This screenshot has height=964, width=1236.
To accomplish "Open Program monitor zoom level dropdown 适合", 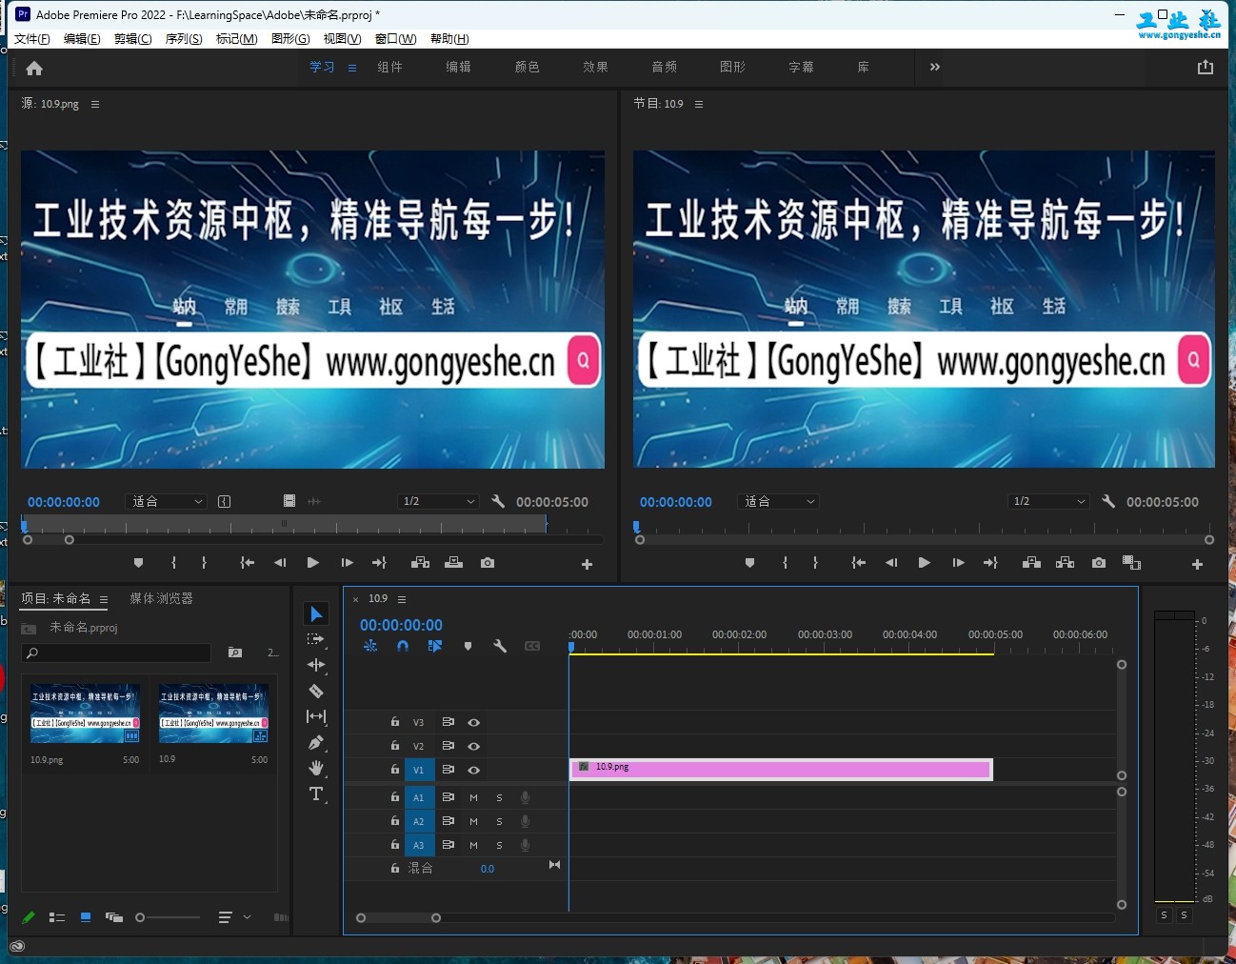I will tap(778, 501).
